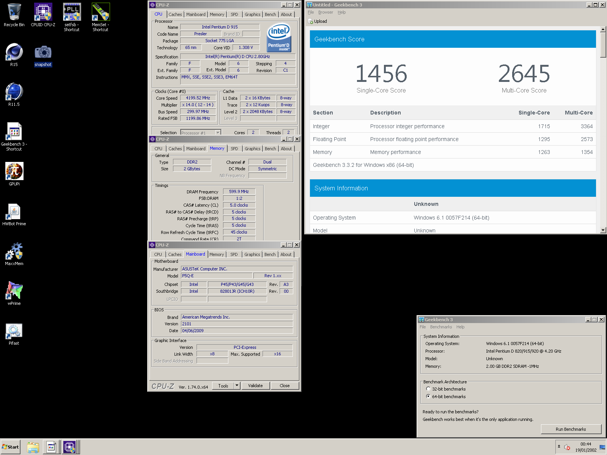Click the Core Speed 4199.52 MHz field
This screenshot has height=455, width=607.
198,98
